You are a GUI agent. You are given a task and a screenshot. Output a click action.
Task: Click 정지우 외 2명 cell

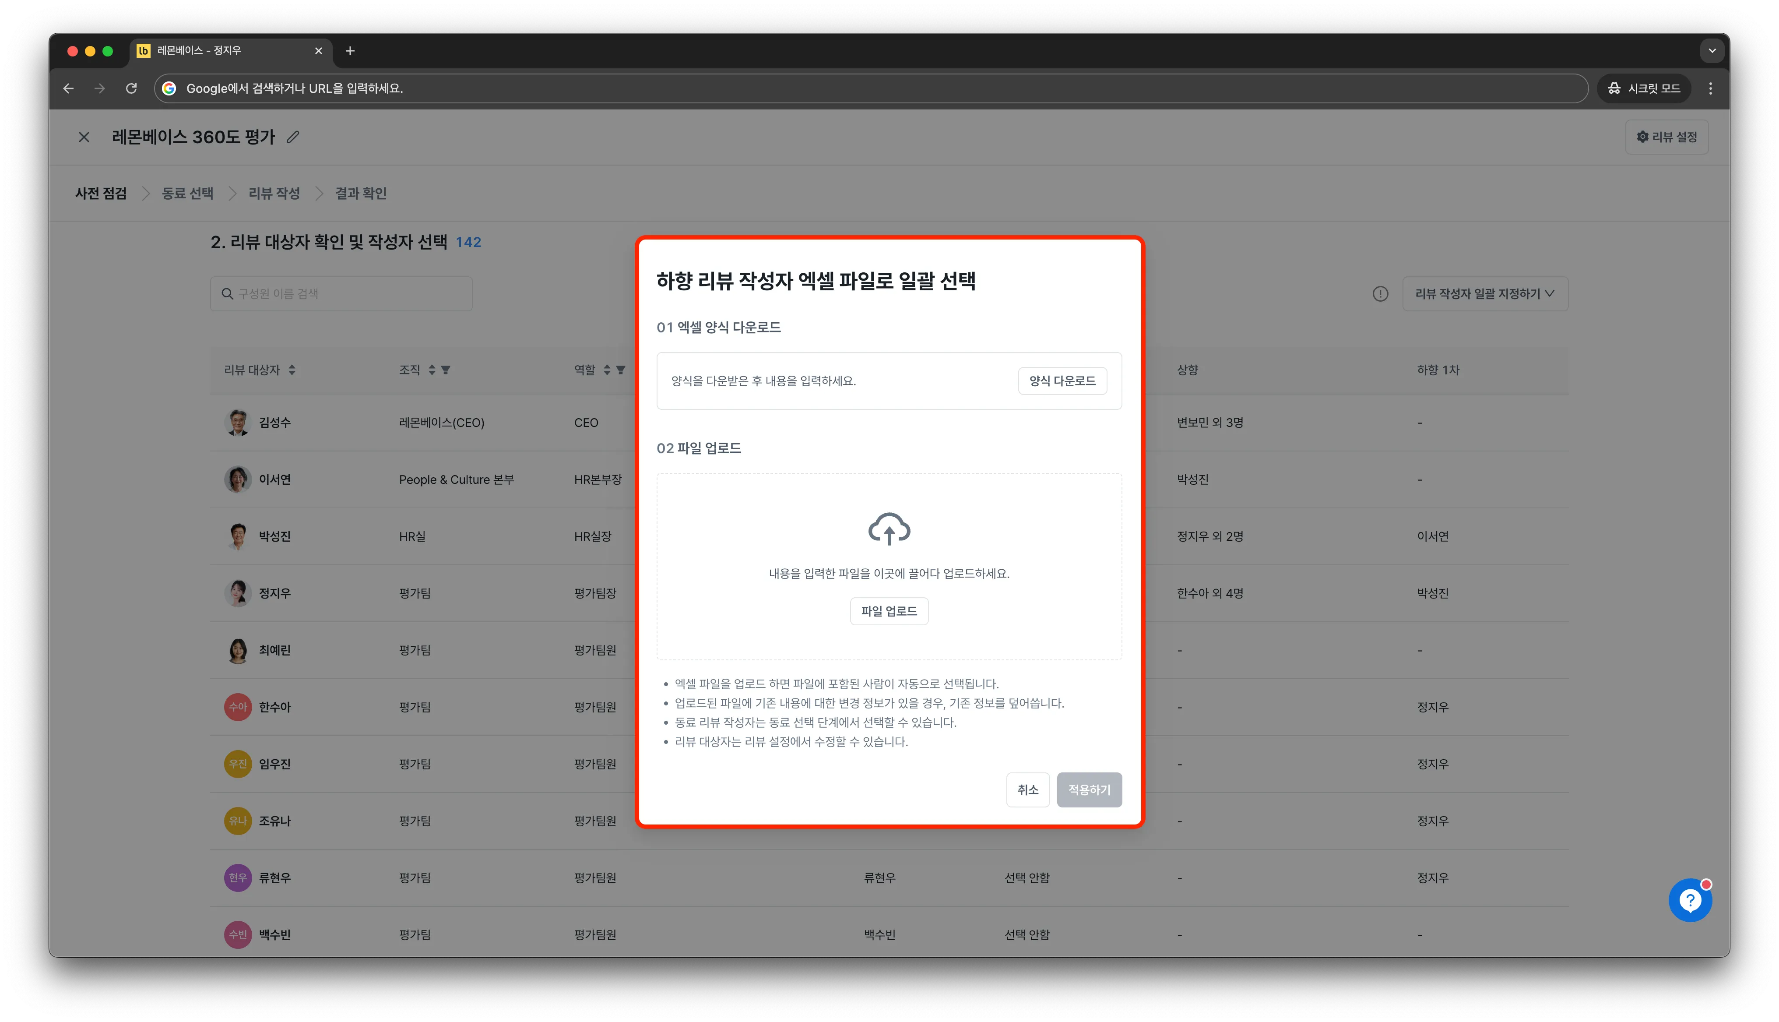click(1209, 536)
